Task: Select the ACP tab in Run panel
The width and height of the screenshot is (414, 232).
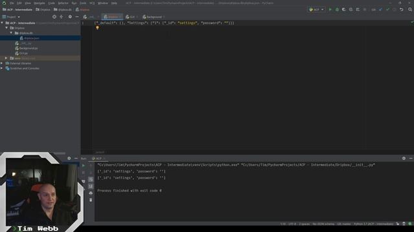Action: [x=98, y=159]
